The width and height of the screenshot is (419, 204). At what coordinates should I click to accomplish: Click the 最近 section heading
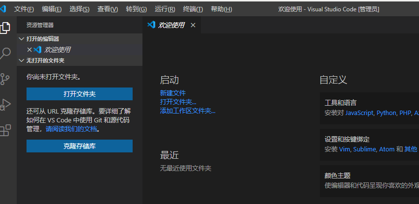tap(169, 155)
